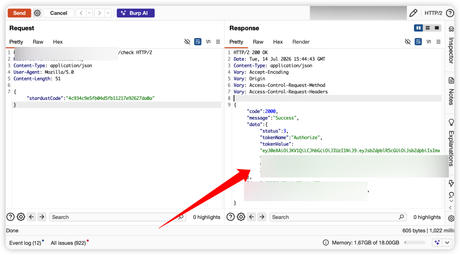Toggle show \n characters in Request
This screenshot has width=460, height=255.
208,42
